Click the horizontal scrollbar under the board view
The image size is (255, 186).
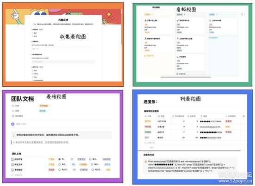186,77
